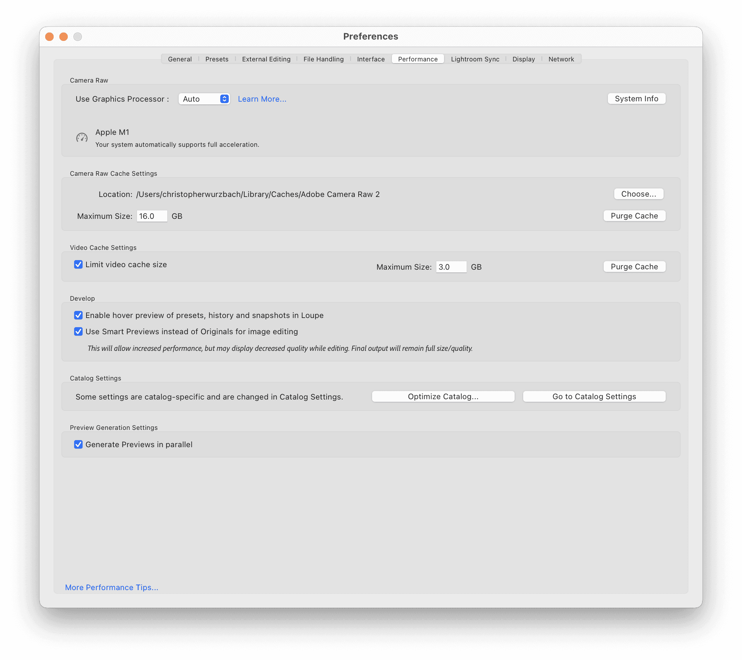Open System Info
This screenshot has height=660, width=742.
pos(636,99)
